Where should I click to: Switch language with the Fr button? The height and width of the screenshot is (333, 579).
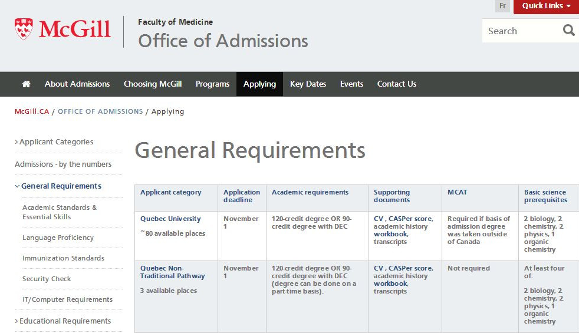(x=502, y=6)
